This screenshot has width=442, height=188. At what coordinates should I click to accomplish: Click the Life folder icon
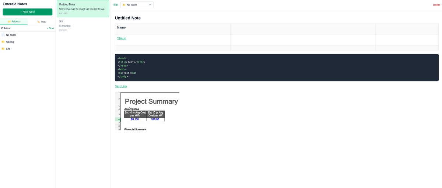pyautogui.click(x=3, y=49)
